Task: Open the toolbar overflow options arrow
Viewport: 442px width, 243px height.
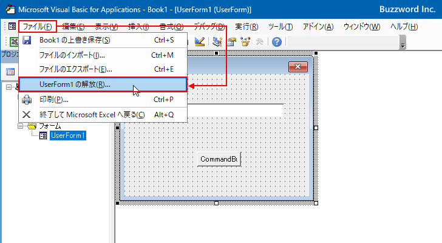Action: tap(403, 43)
